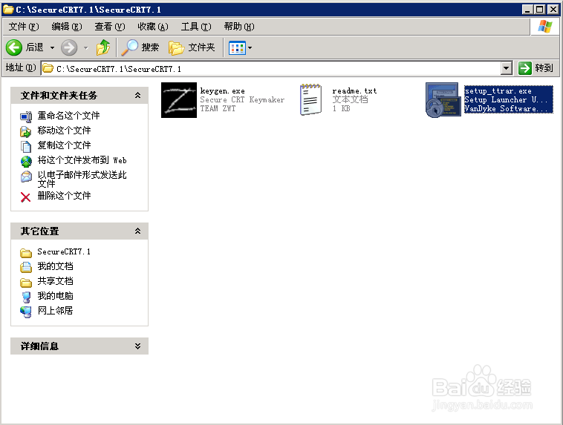Click the email envelope icon
The width and height of the screenshot is (563, 425).
point(26,177)
